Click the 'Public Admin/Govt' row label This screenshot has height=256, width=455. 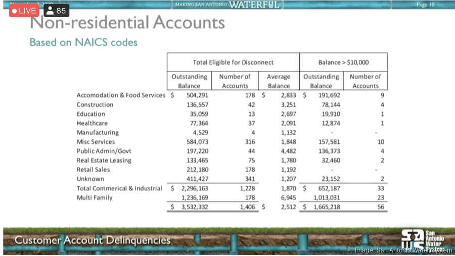tap(104, 151)
